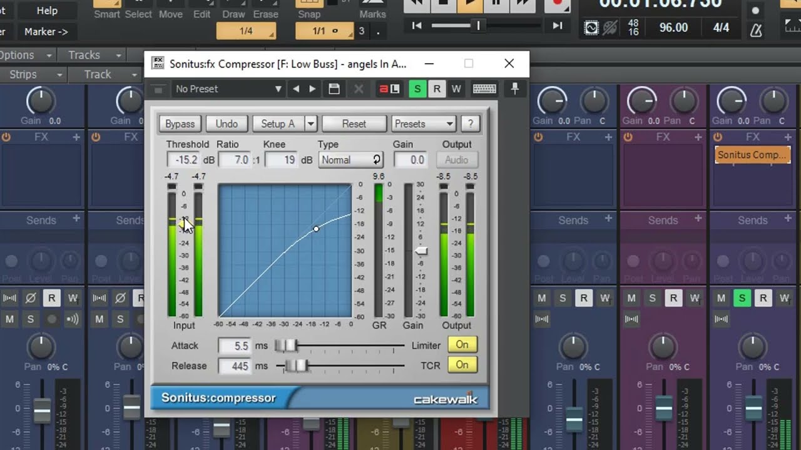Click the tempo value 96.00
The height and width of the screenshot is (450, 801).
[673, 27]
